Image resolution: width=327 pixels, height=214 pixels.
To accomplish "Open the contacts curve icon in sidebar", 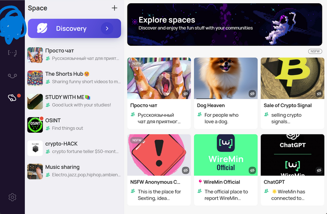I will point(12,76).
